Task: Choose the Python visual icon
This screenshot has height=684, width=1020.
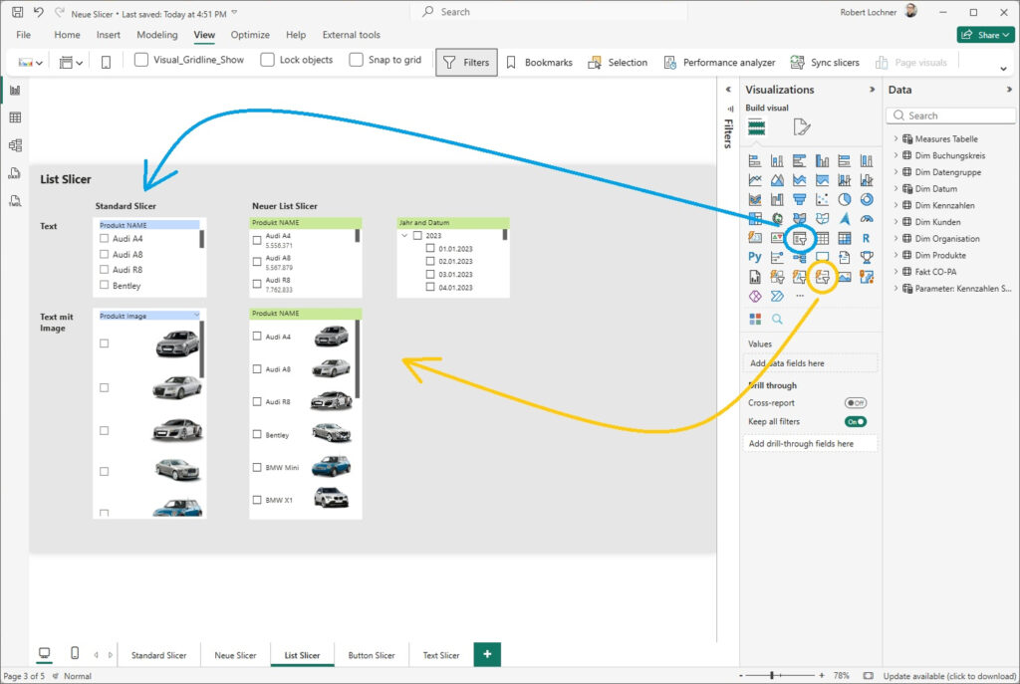Action: tap(755, 257)
